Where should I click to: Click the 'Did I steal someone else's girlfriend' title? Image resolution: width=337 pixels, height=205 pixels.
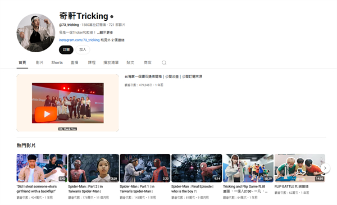37,189
